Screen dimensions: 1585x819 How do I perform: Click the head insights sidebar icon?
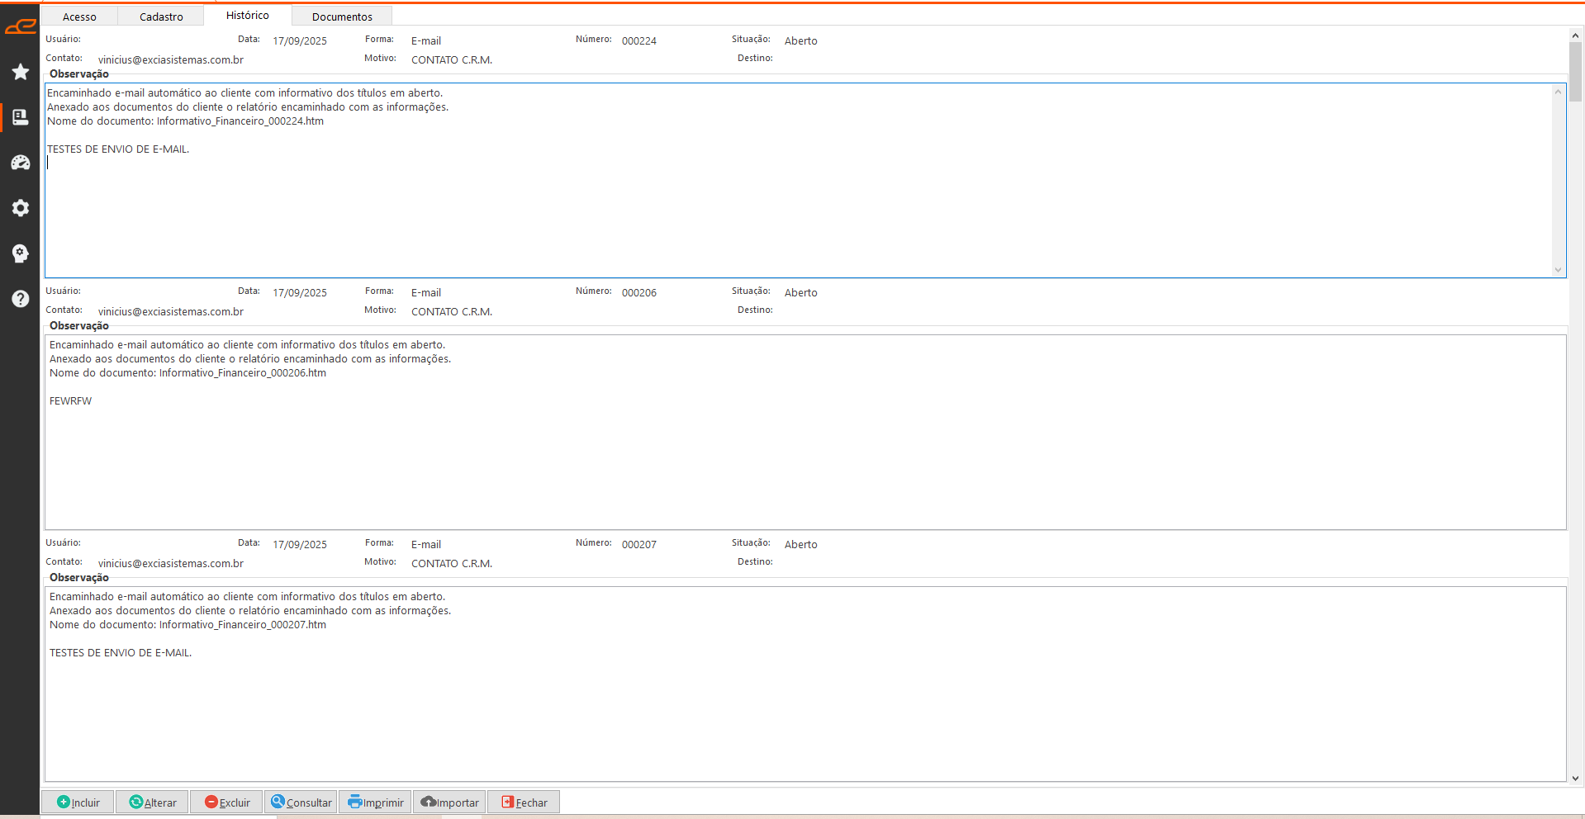pos(21,253)
